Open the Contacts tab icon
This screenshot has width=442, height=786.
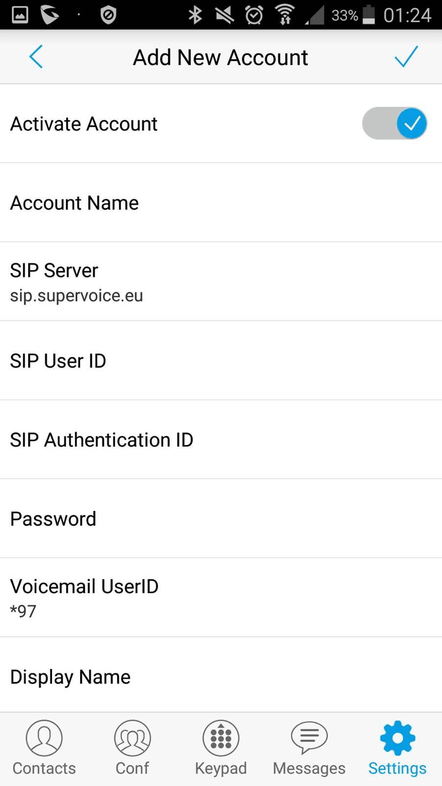pos(44,738)
